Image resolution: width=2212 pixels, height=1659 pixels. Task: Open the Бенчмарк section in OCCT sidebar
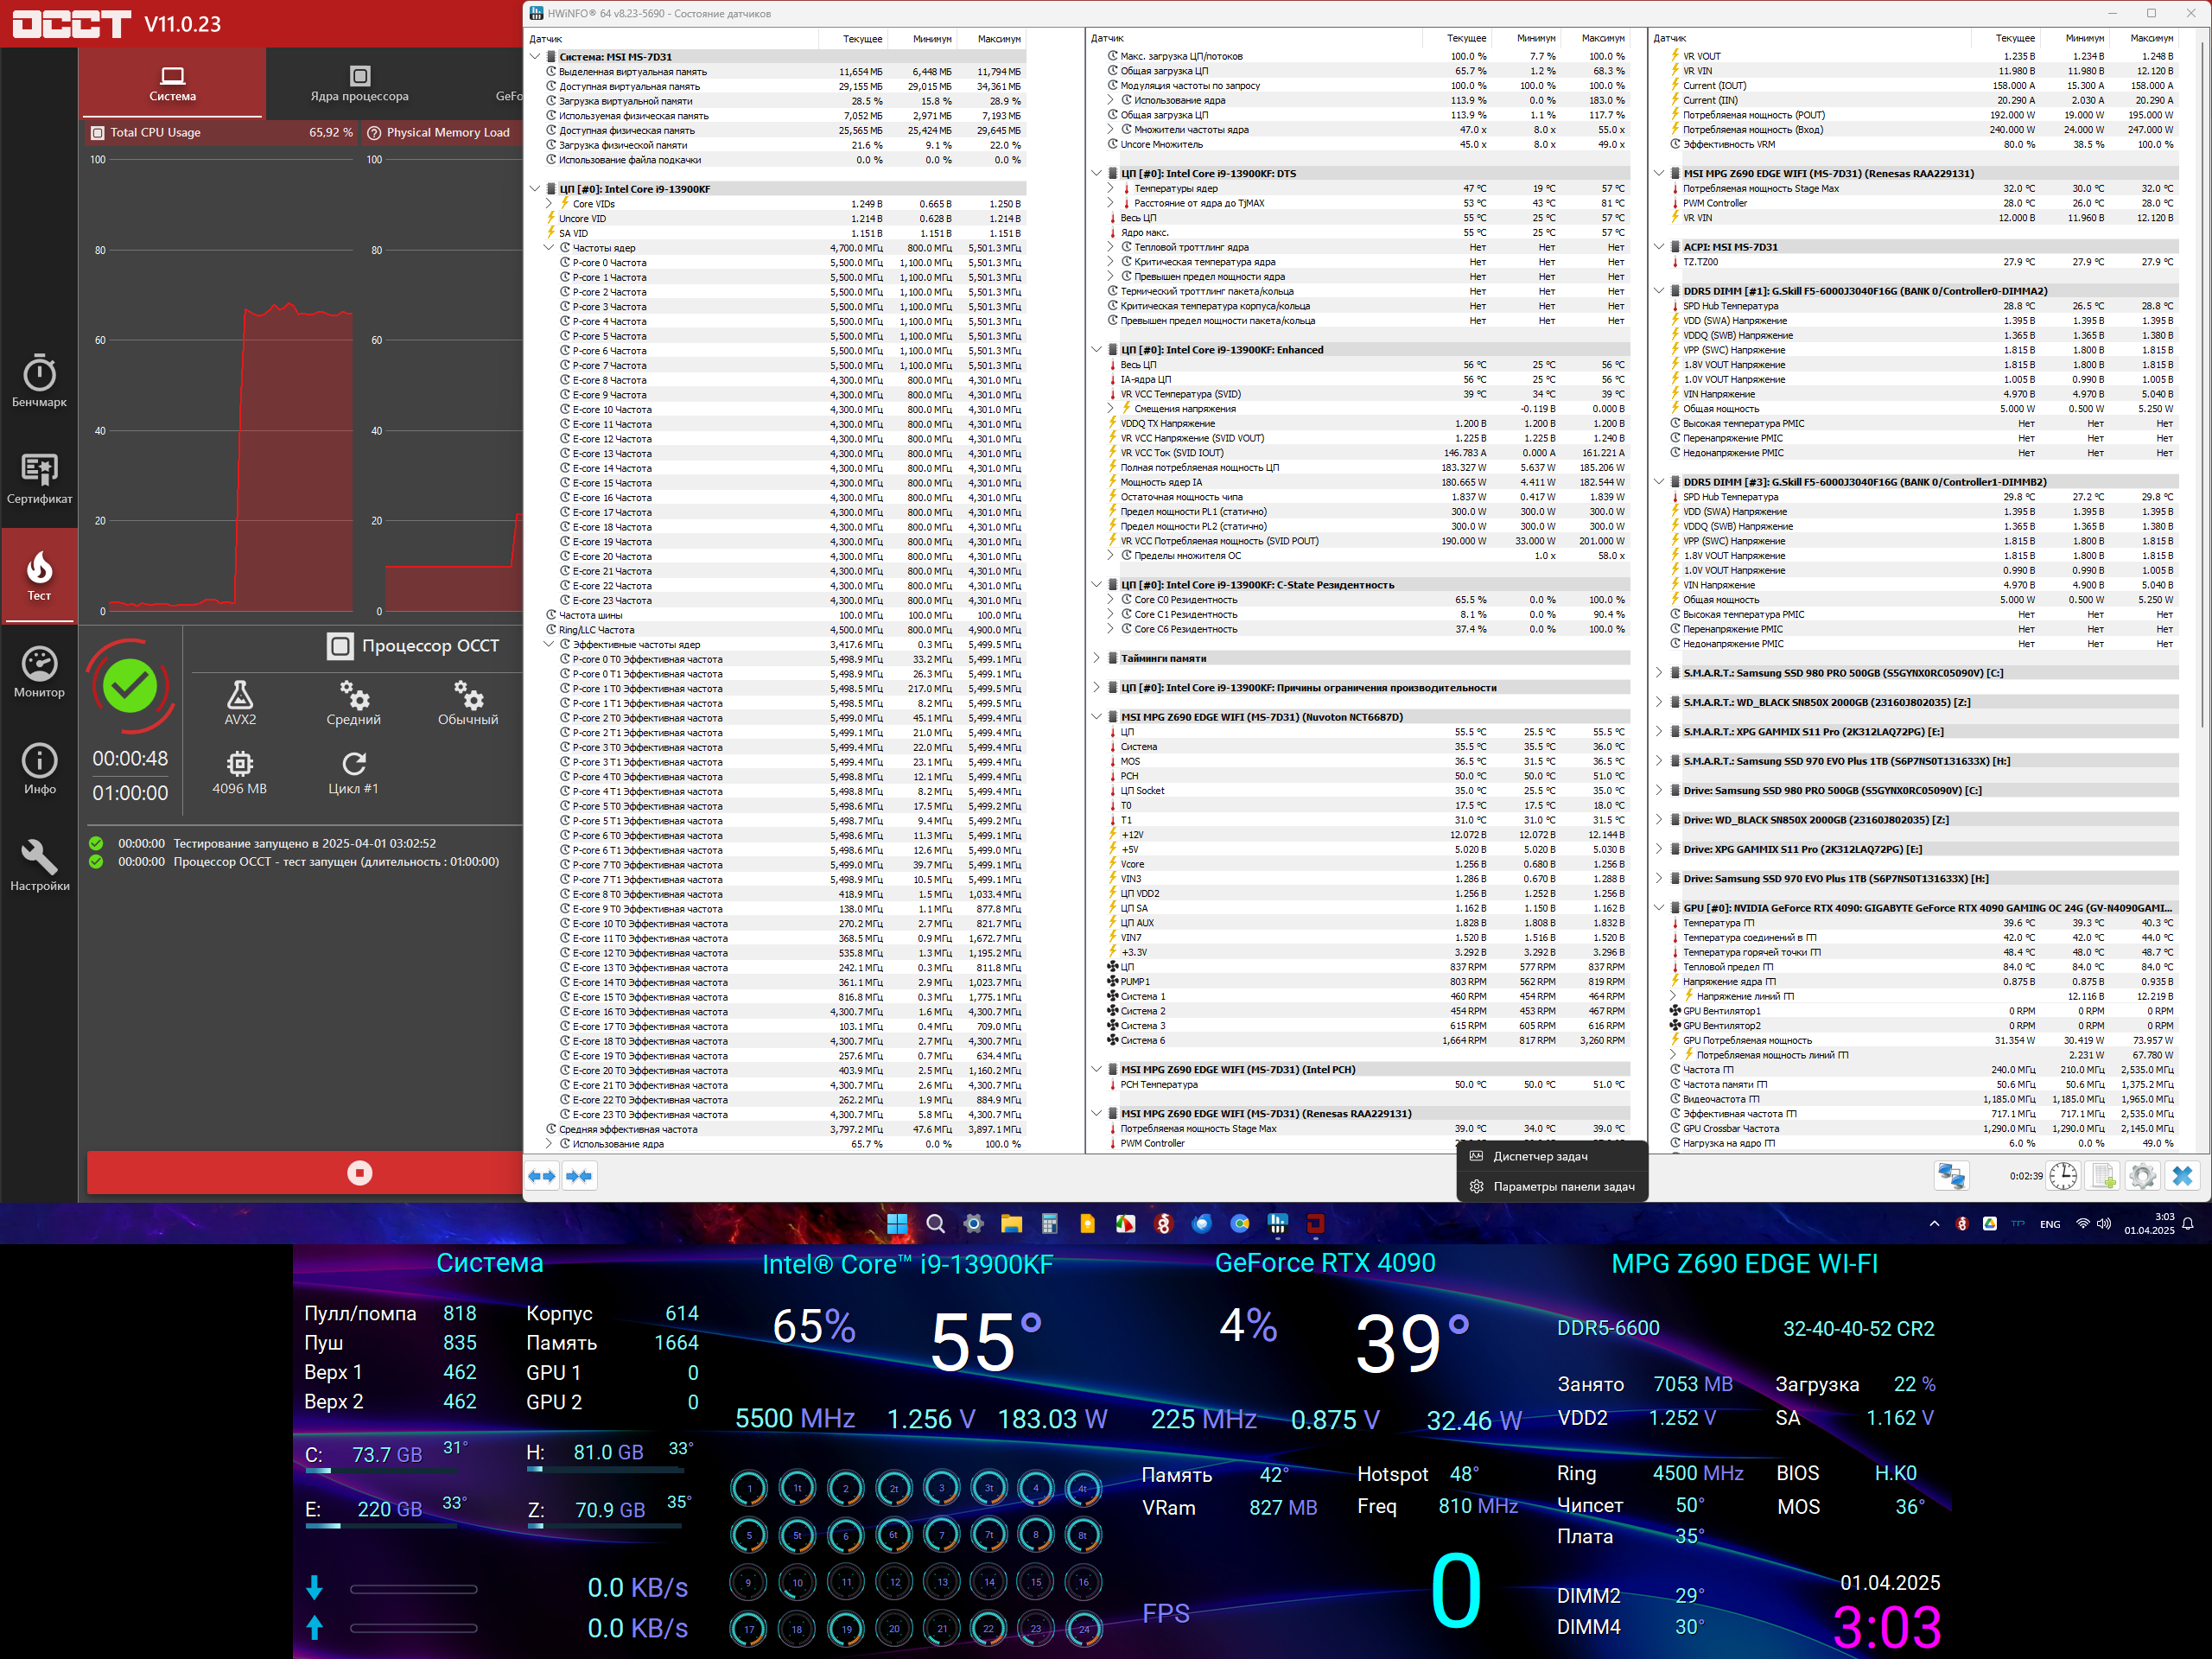point(39,380)
